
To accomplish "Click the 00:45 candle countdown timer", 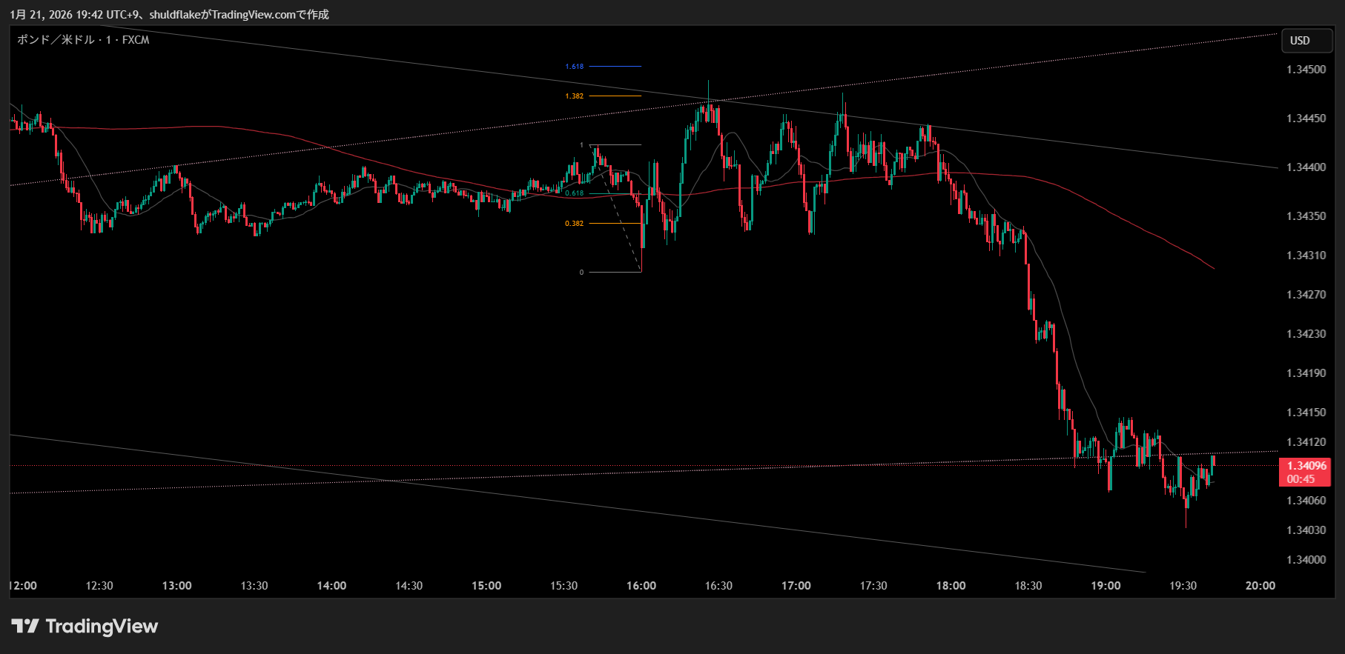I will (x=1301, y=479).
